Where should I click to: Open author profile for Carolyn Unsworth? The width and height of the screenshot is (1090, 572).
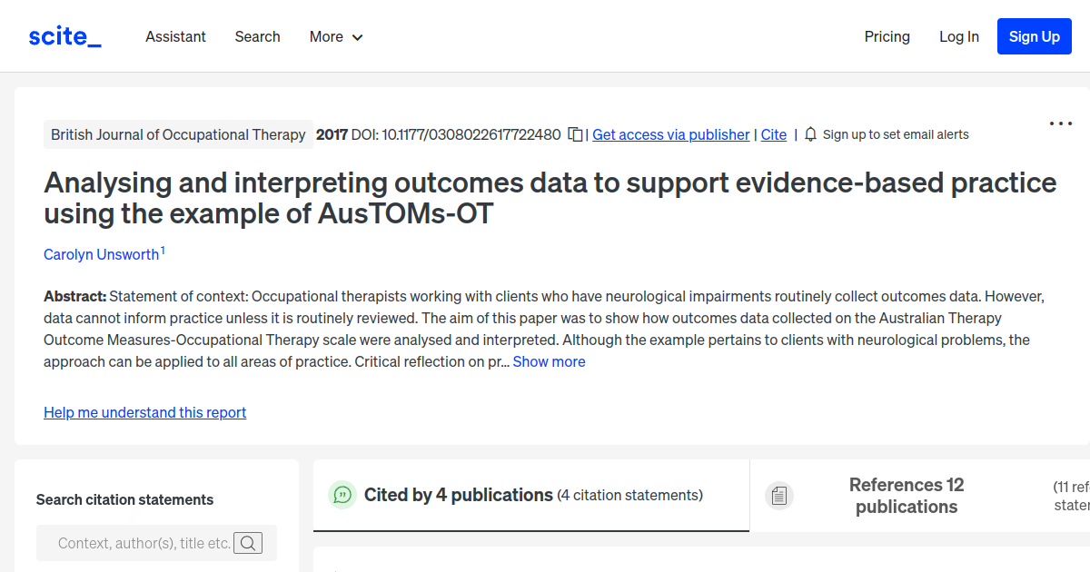click(101, 254)
